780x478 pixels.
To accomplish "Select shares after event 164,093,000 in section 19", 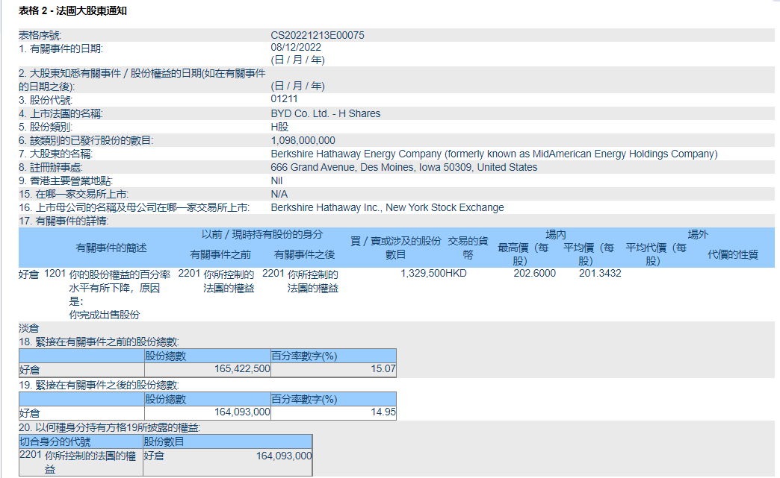I will click(x=242, y=412).
